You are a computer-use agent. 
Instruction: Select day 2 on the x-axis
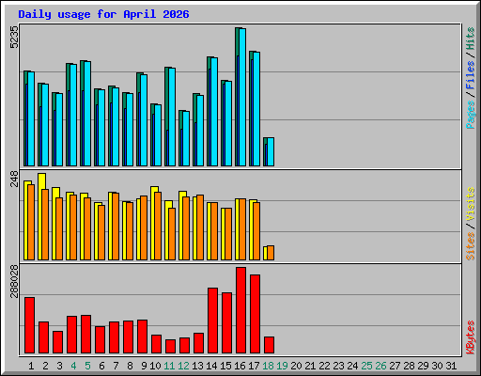click(x=45, y=366)
